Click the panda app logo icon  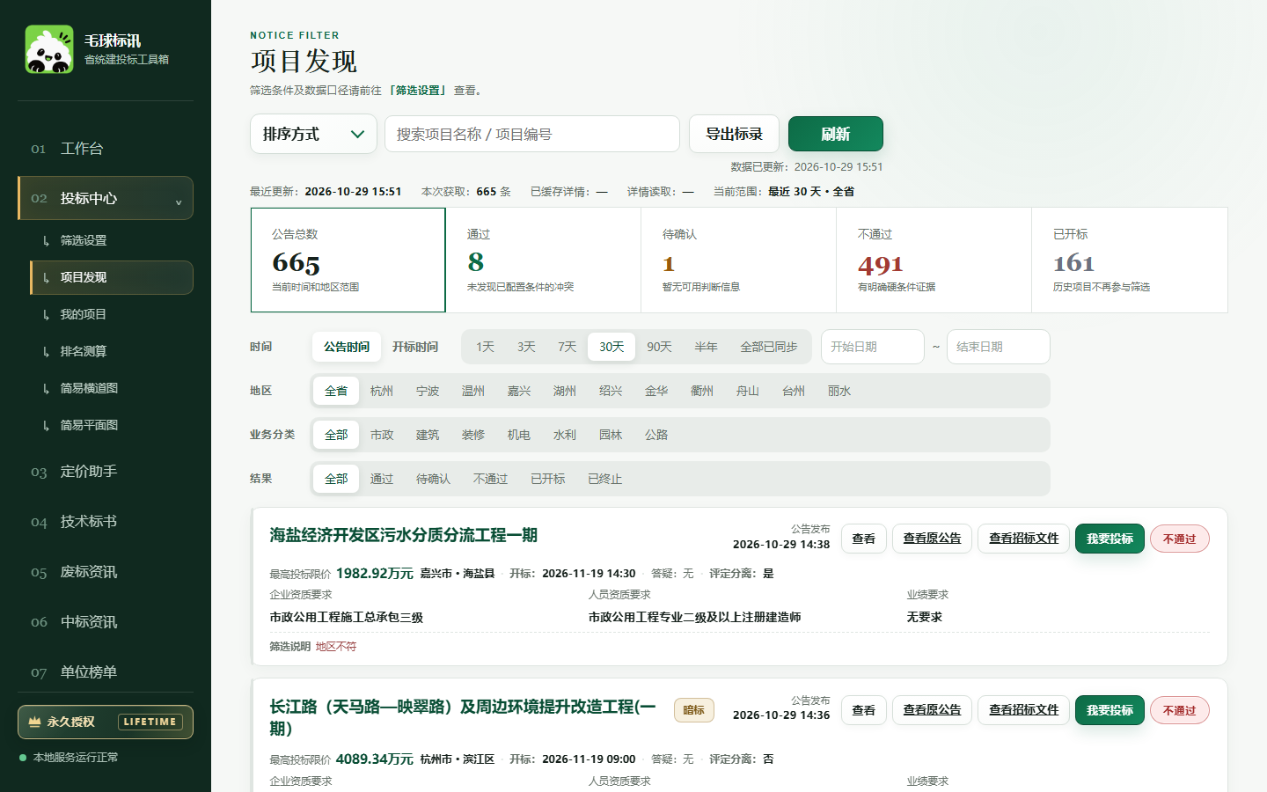49,49
